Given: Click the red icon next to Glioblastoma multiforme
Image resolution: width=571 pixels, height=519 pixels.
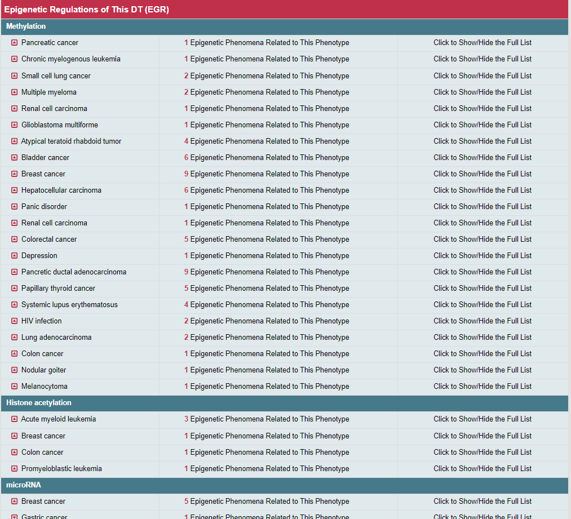Looking at the screenshot, I should coord(14,125).
